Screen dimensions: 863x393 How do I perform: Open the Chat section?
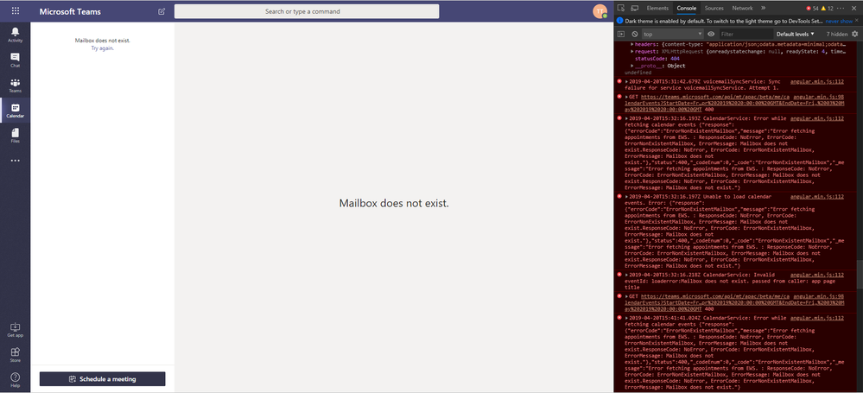coord(15,60)
